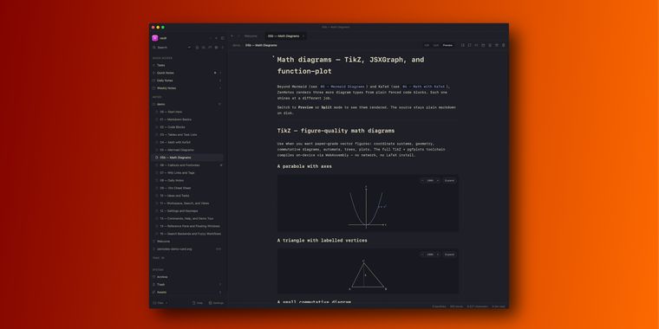Image resolution: width=659 pixels, height=329 pixels.
Task: Open note 00 — Start Here
Action: coord(188,112)
